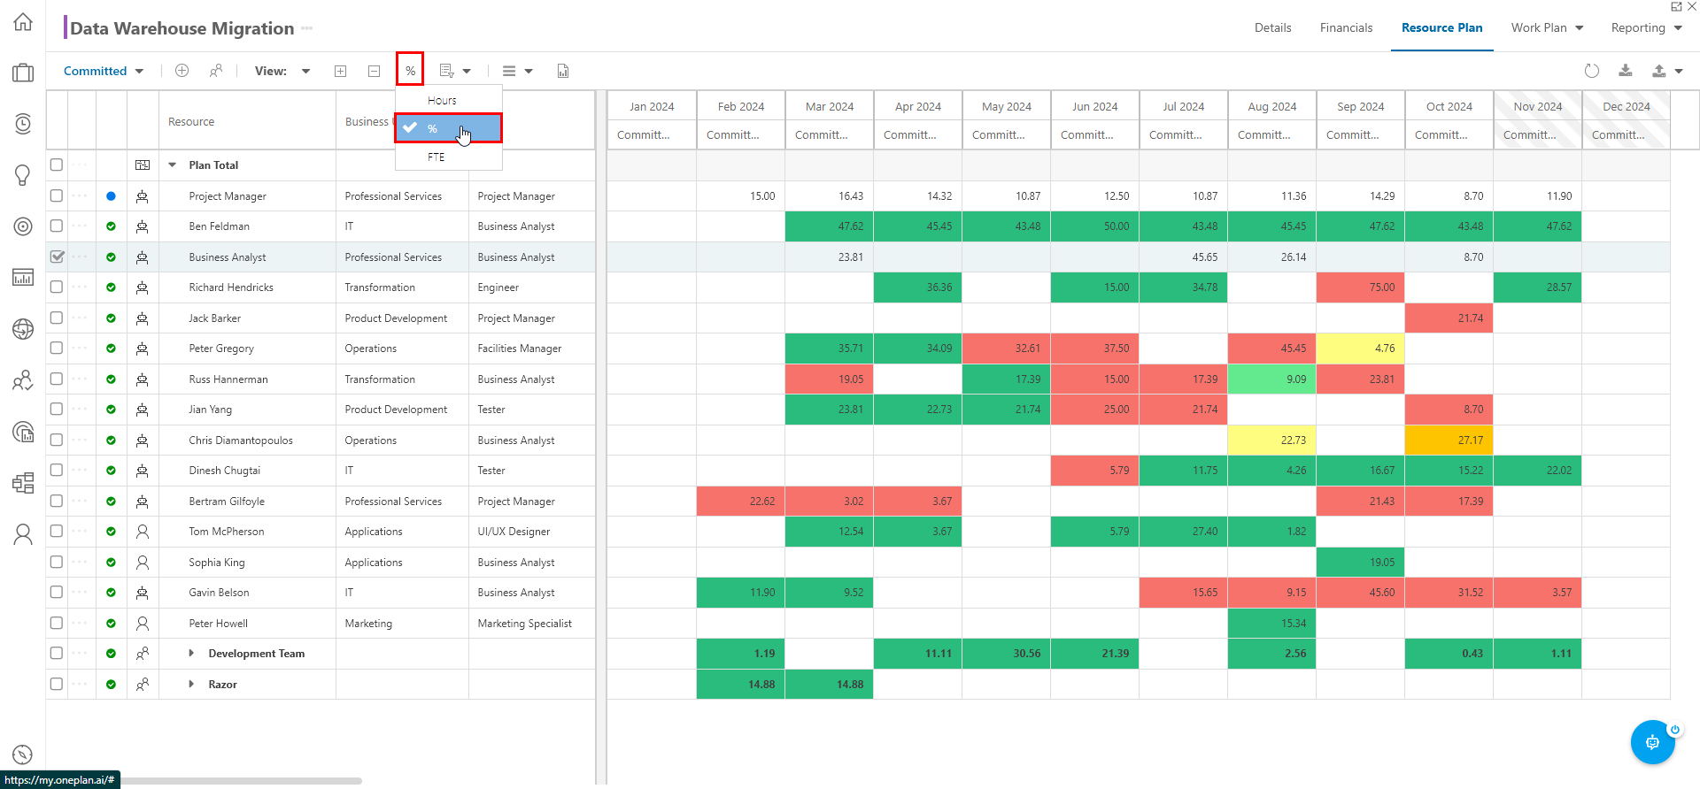
Task: Open the chat assistant bubble
Action: 1652,742
